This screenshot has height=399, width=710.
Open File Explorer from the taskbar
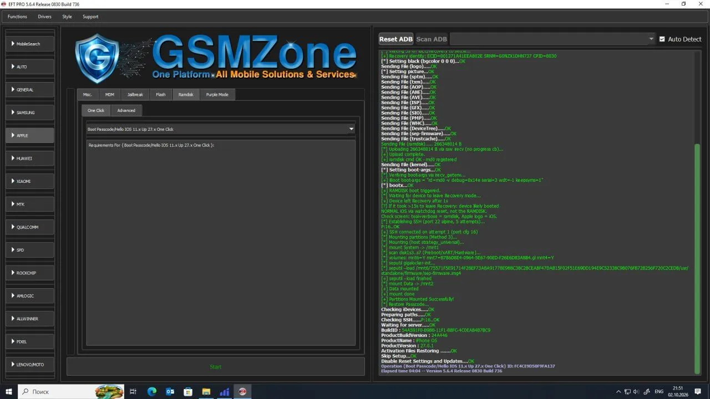(x=206, y=391)
